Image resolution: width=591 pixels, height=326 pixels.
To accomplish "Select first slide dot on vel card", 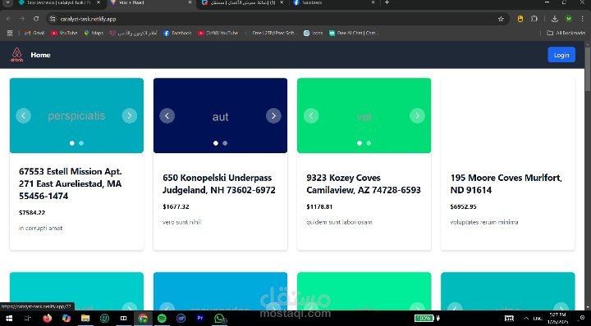I will point(360,143).
